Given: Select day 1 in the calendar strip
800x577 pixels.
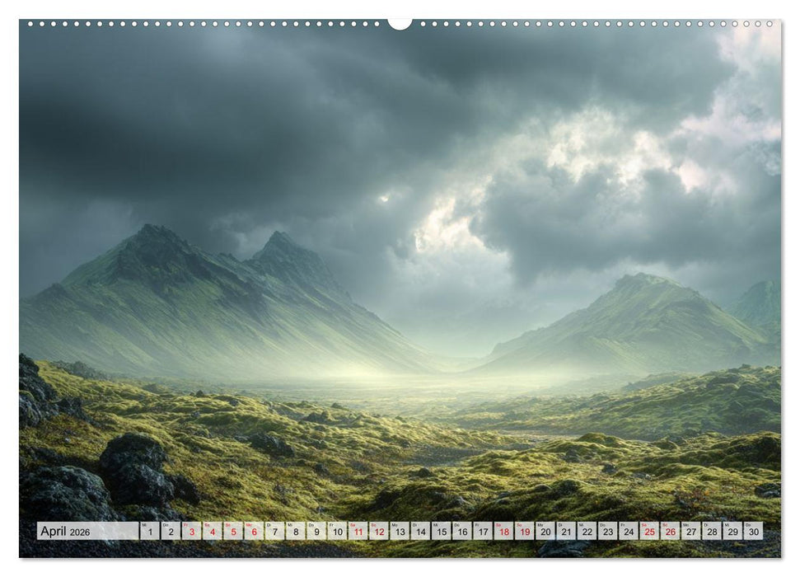Looking at the screenshot, I should 149,532.
